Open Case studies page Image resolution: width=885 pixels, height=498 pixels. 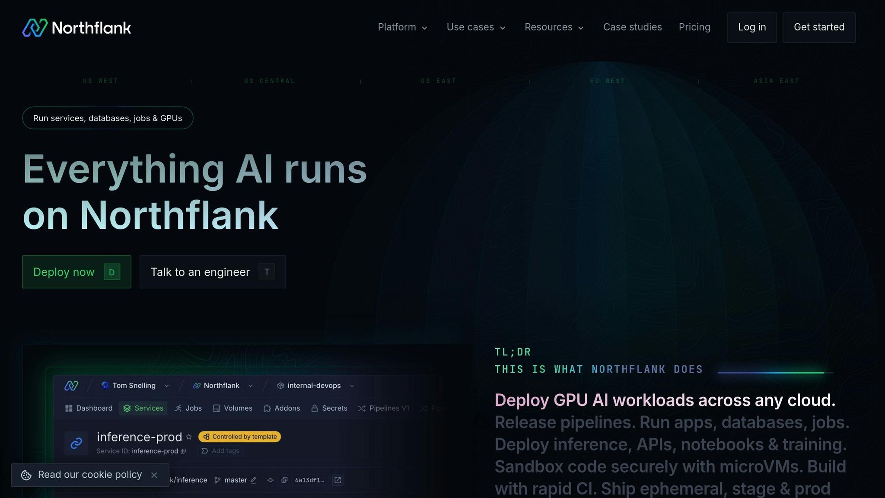[633, 27]
